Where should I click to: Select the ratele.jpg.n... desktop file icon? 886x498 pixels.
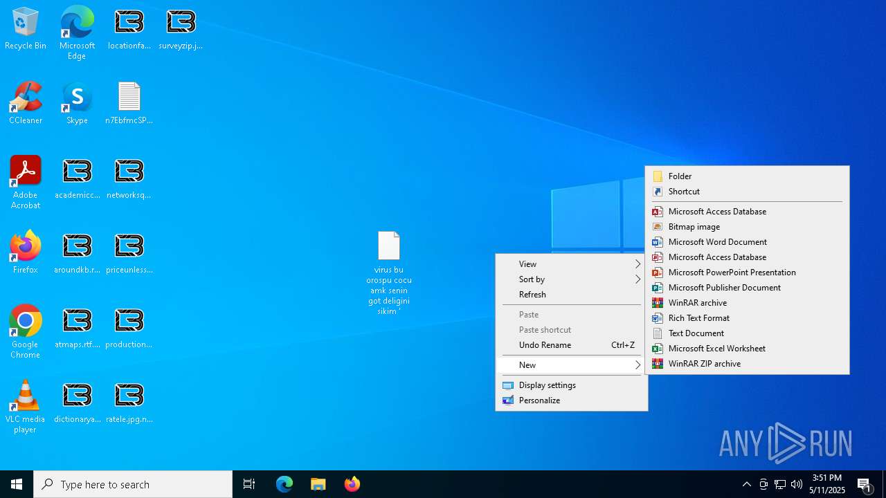point(129,403)
